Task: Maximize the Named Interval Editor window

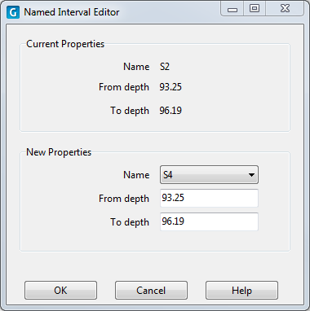Action: pos(255,9)
